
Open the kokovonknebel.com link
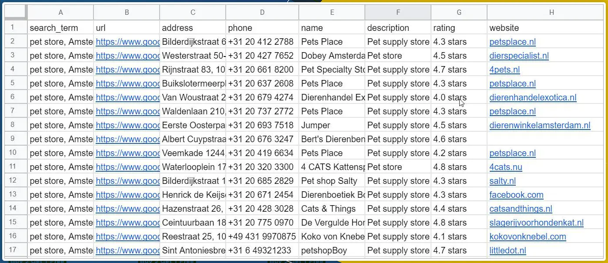(528, 236)
